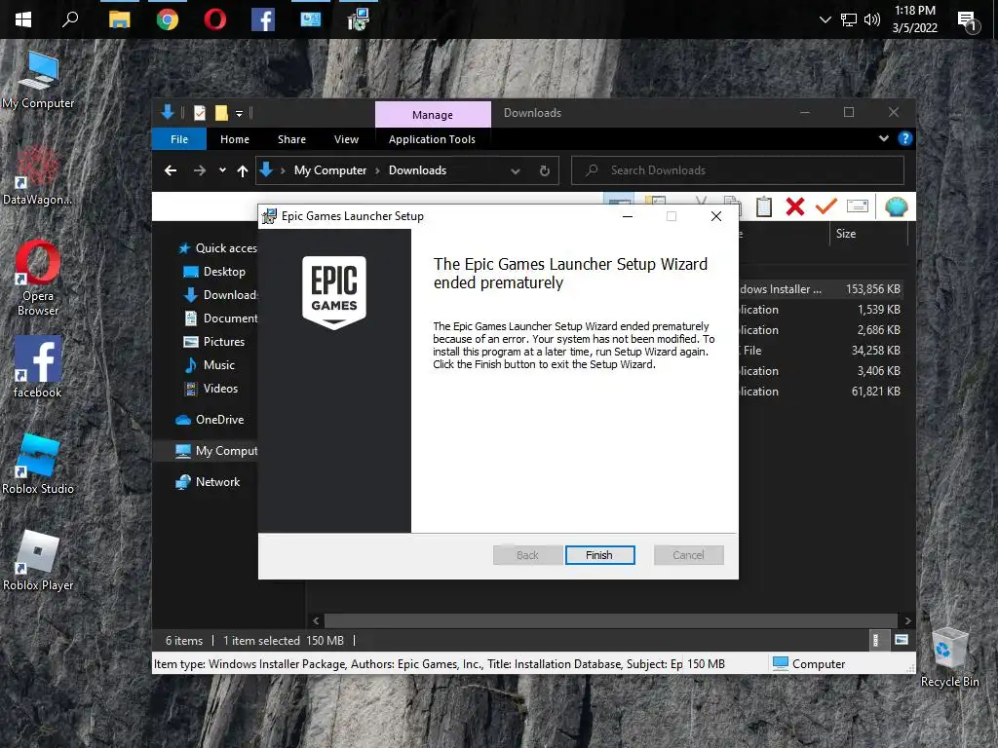Click the horizontal scrollbar right arrow

(x=907, y=620)
